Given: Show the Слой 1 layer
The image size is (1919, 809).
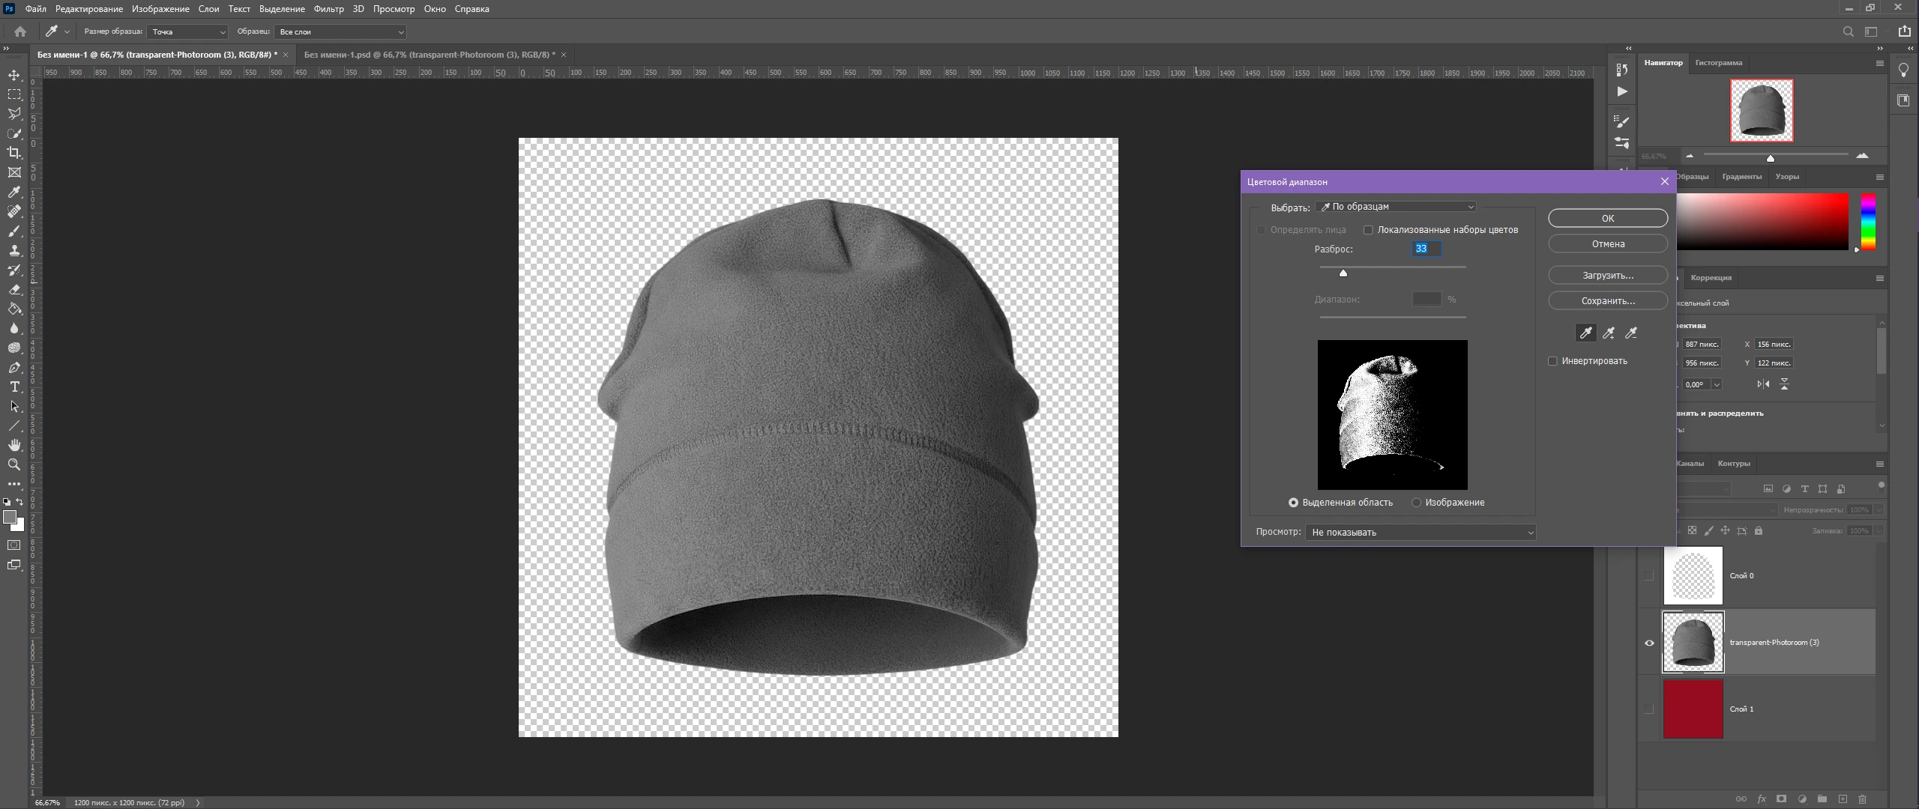Looking at the screenshot, I should coord(1648,709).
